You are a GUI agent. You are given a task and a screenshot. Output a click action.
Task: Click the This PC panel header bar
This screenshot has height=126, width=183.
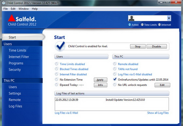141,56
